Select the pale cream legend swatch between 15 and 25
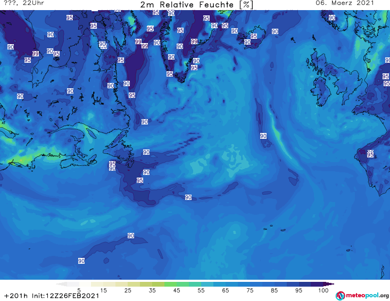This screenshot has width=390, height=301. (x=109, y=284)
